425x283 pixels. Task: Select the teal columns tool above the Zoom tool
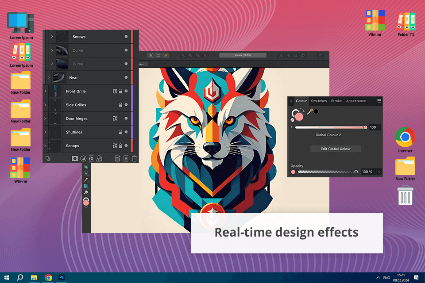86,186
